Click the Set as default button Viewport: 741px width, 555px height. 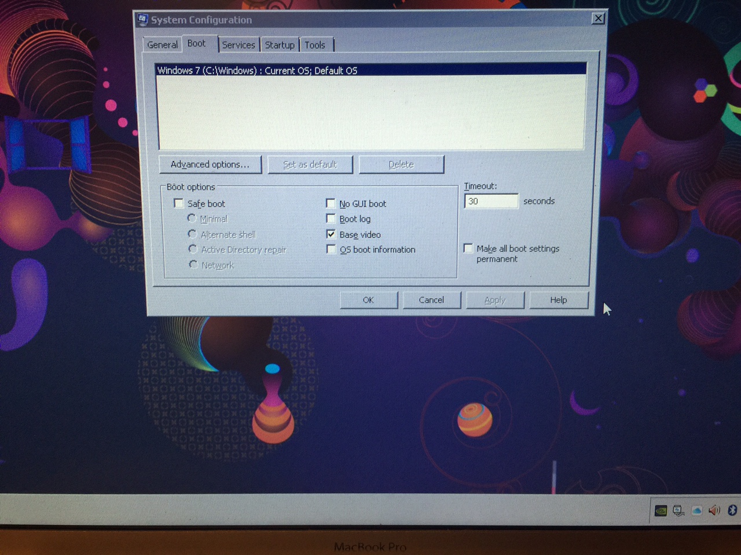tap(310, 164)
